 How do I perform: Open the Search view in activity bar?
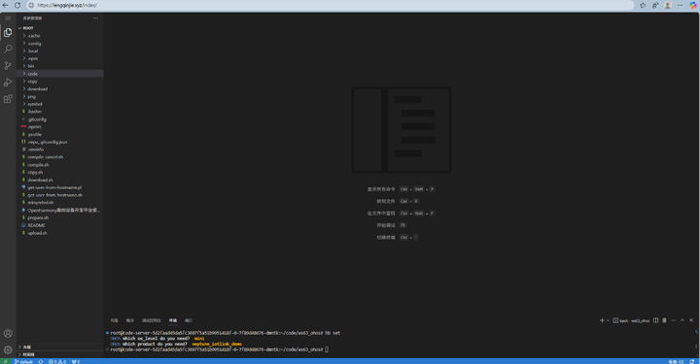8,49
